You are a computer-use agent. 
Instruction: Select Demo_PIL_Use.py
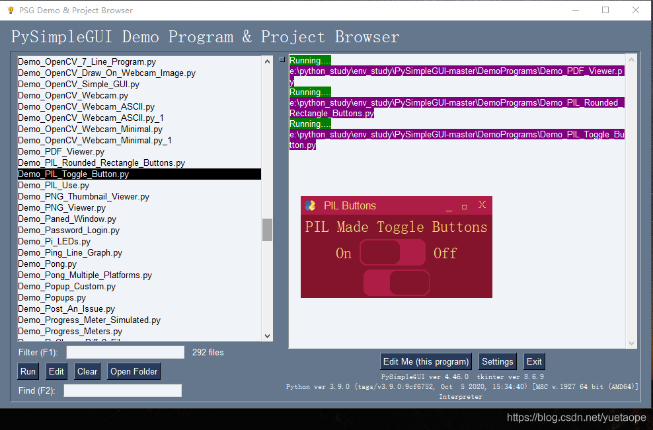[x=139, y=185]
